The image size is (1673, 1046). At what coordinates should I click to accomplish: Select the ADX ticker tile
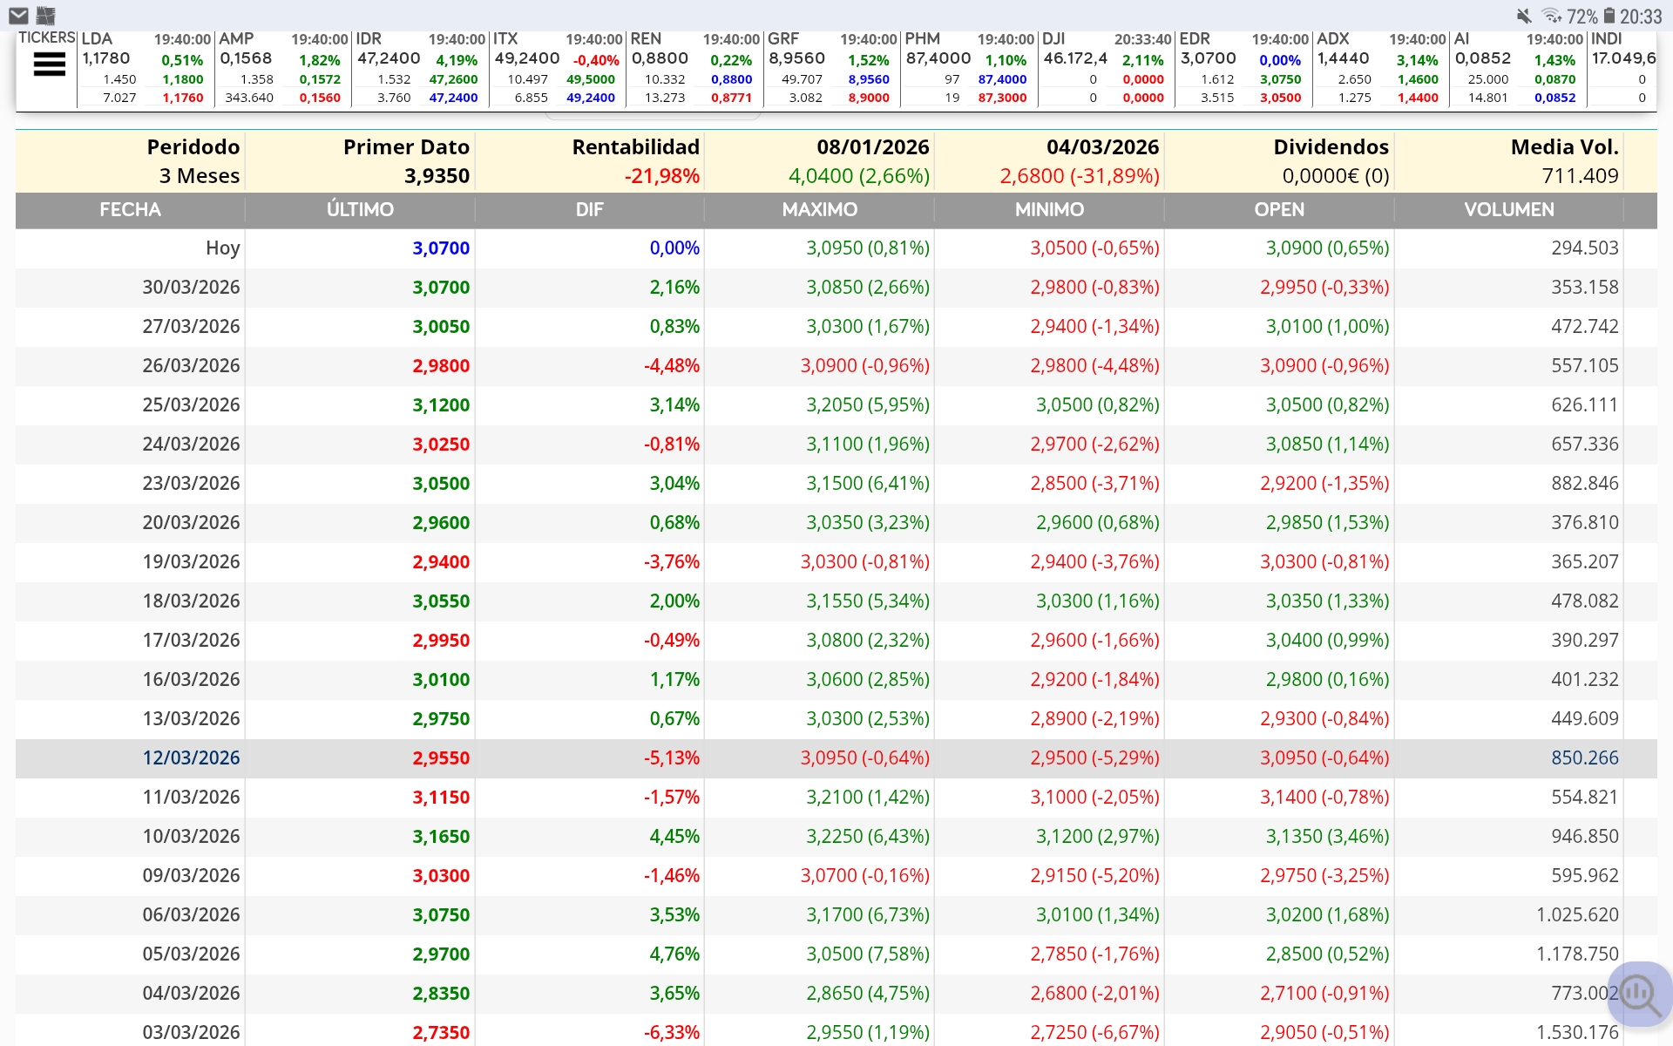click(1380, 68)
